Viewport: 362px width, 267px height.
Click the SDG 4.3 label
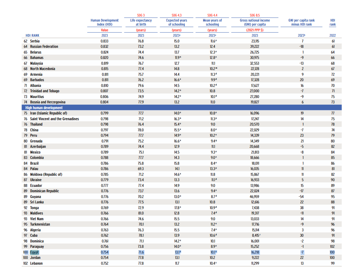(176, 15)
